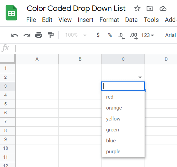Viewport: 177px width, 167px height.
Task: Click the Redo arrow icon
Action: pos(27,35)
